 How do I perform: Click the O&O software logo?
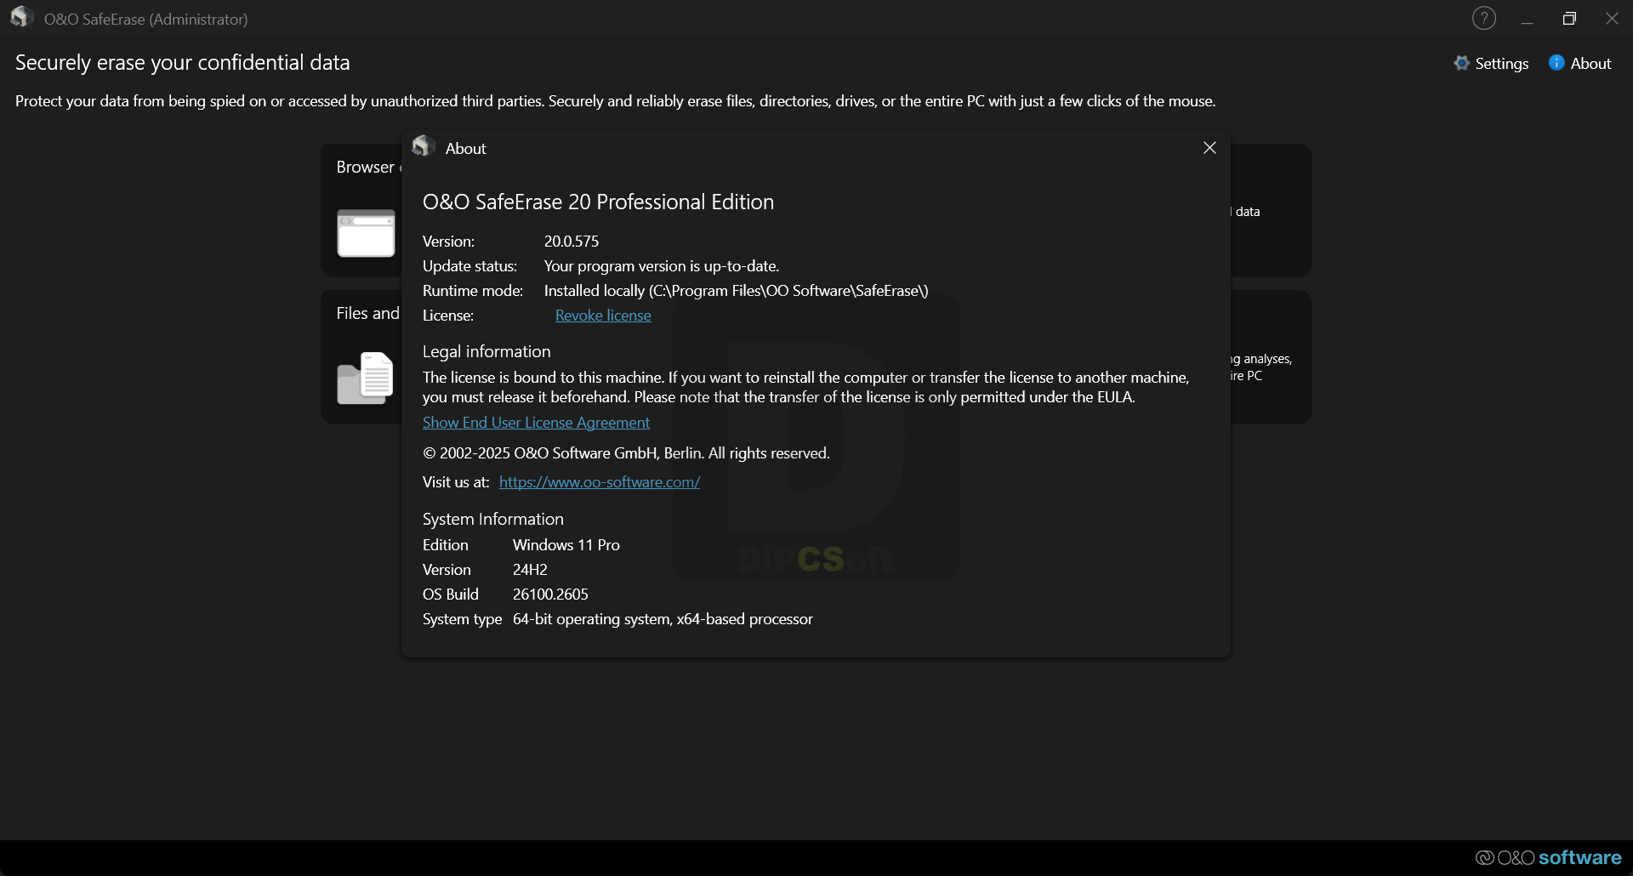tap(1548, 857)
